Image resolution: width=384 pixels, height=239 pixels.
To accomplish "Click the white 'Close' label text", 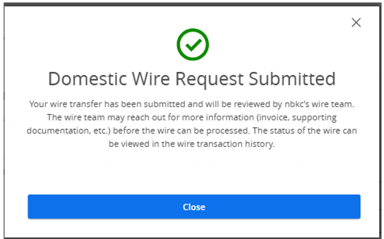I will 194,207.
